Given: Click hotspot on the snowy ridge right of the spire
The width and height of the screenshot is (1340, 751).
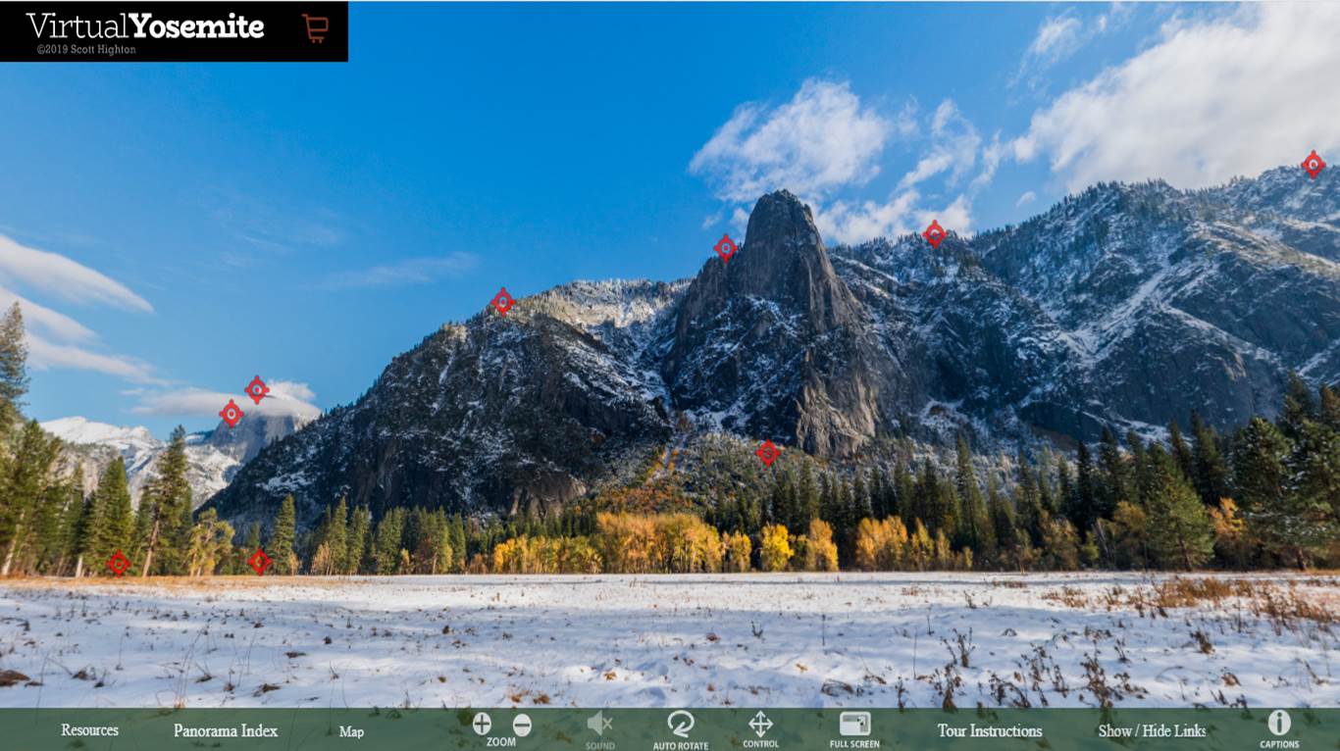Looking at the screenshot, I should click(x=935, y=234).
